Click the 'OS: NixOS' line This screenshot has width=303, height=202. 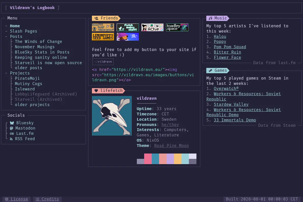(148, 140)
